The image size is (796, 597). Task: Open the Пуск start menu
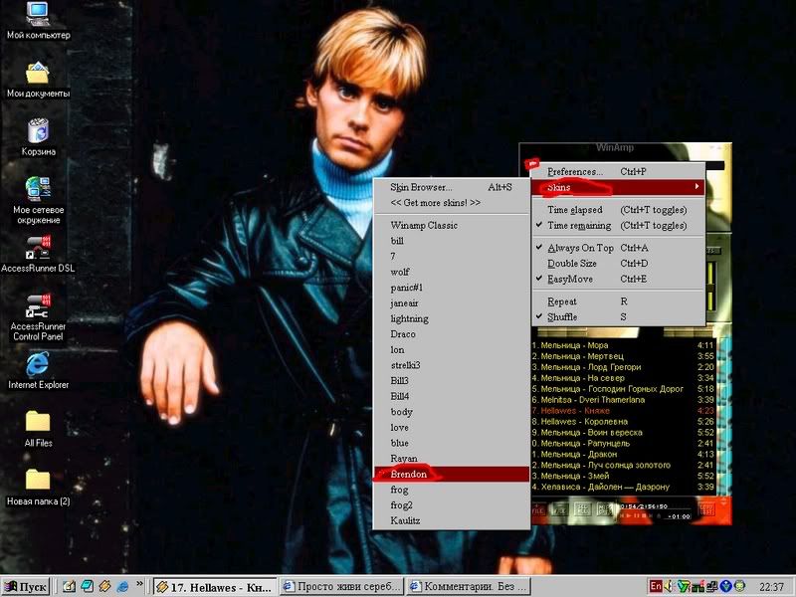27,586
